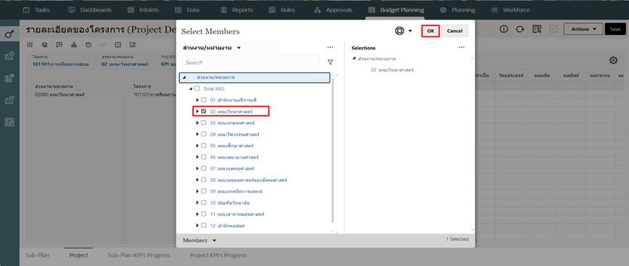Switch to the Tasks tab
Image resolution: width=629 pixels, height=266 pixels.
tap(36, 9)
